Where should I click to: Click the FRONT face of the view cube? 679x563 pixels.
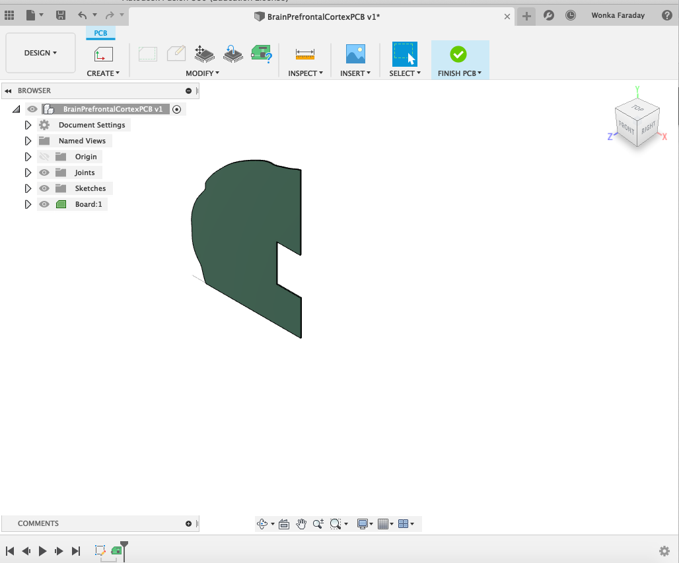tap(625, 128)
